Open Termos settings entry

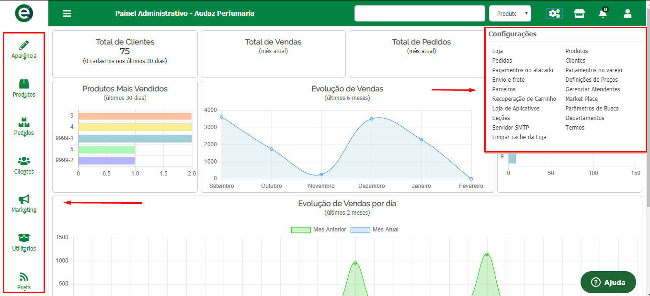575,128
